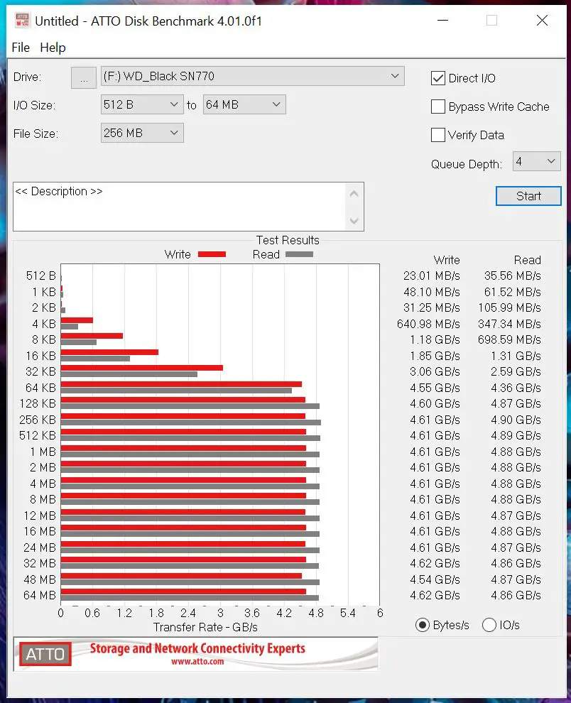Click the Start button

point(528,197)
